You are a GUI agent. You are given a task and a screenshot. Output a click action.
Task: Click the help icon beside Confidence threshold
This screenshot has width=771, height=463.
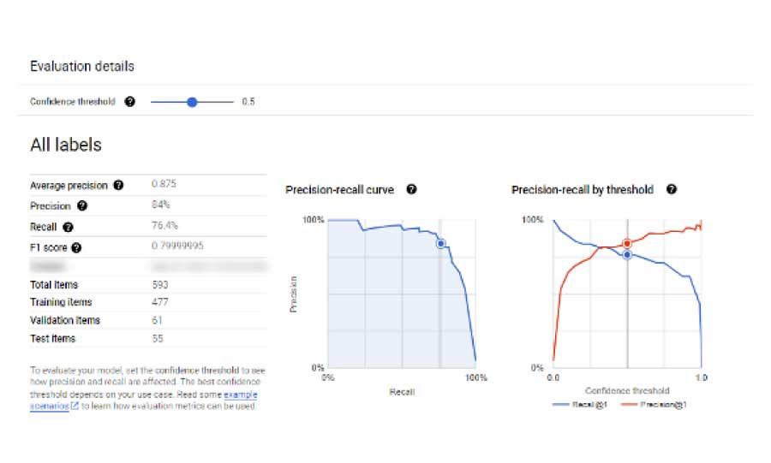(x=130, y=102)
